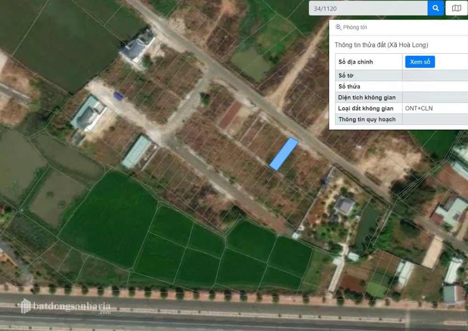Click the 'Diện tích không gian' row label
The height and width of the screenshot is (331, 468).
366,97
